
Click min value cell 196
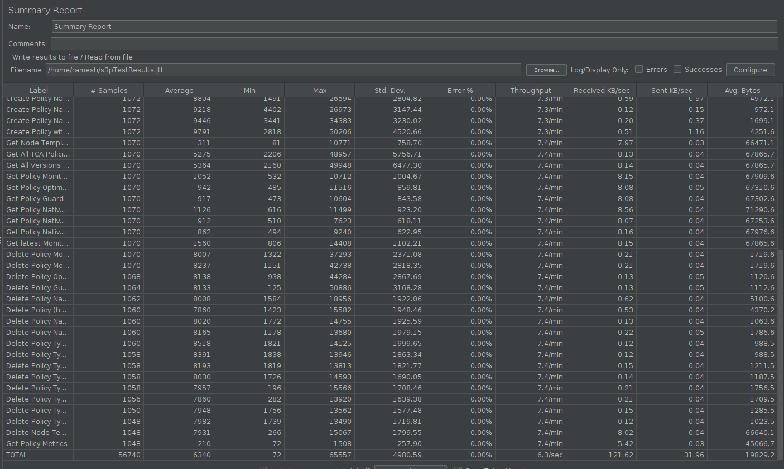coord(274,388)
